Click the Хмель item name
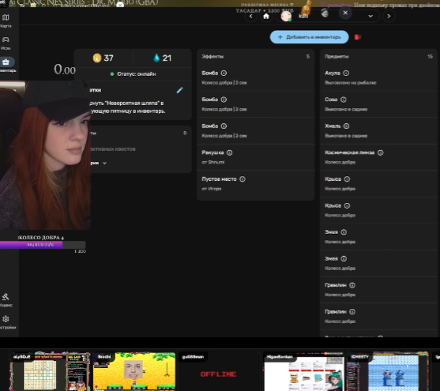440x391 pixels. click(333, 126)
